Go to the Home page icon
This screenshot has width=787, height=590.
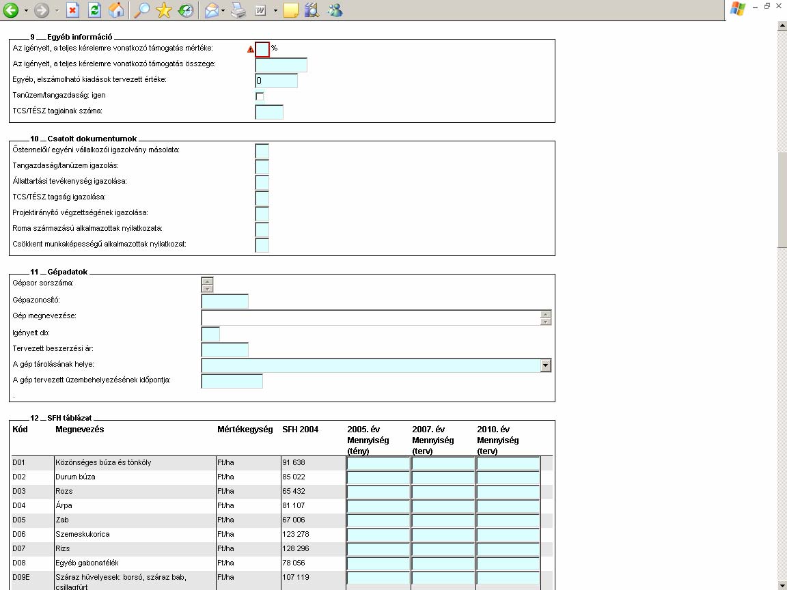[x=116, y=10]
